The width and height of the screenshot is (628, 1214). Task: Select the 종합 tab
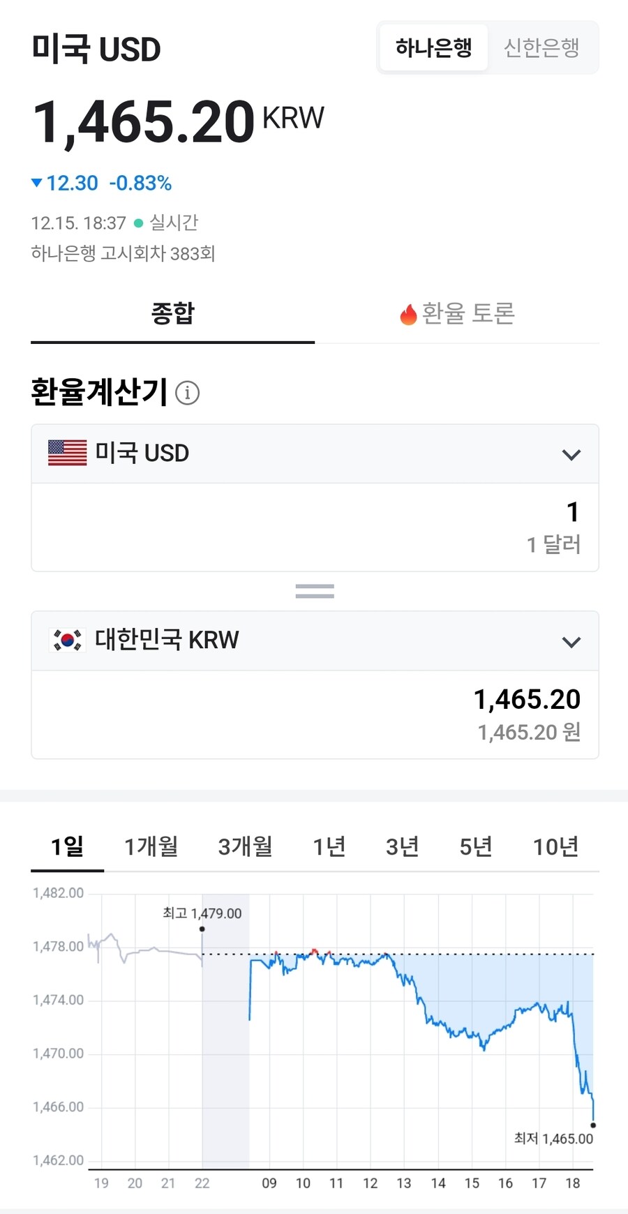pos(172,314)
